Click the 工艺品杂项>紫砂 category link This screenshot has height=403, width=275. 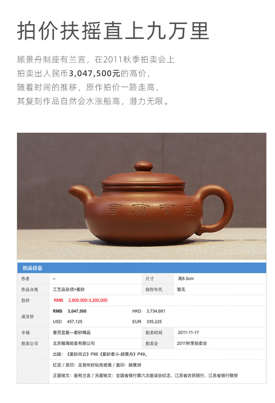click(x=69, y=289)
